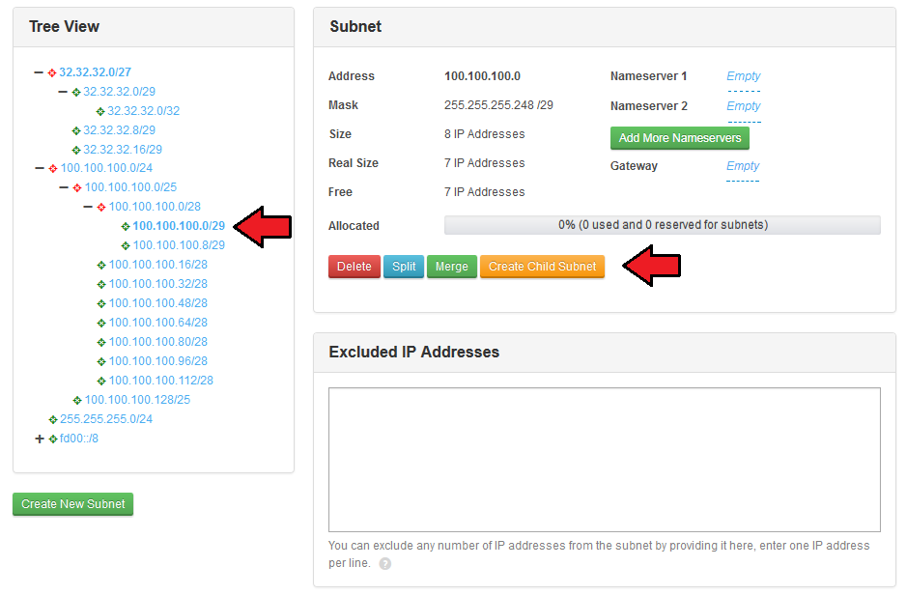Screen dimensions: 907x595
Task: Select subnet 32.32.32.0/29 in tree
Action: [119, 92]
